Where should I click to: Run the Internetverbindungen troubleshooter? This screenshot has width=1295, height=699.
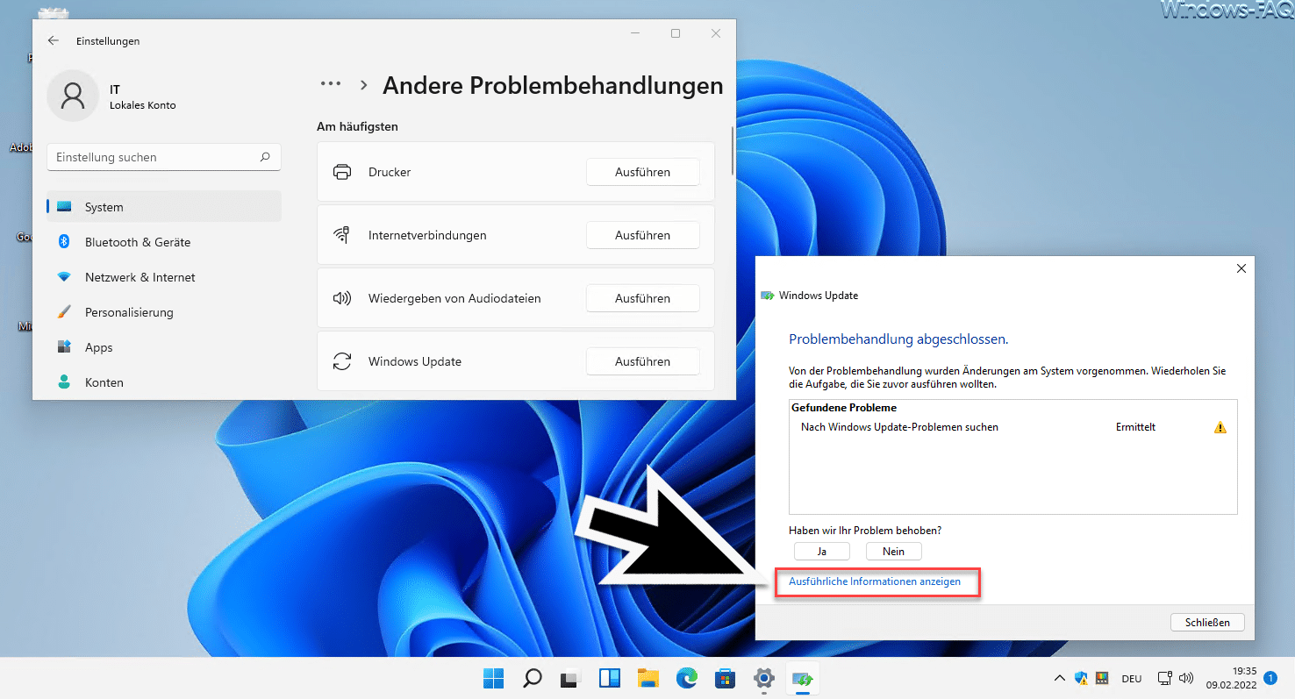coord(642,235)
